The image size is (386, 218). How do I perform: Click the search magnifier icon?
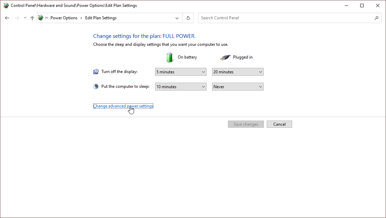(x=376, y=18)
